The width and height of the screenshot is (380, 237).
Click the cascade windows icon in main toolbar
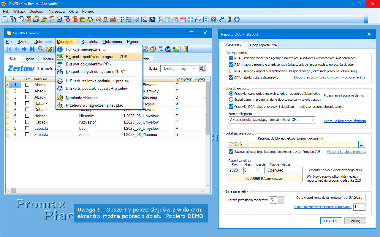click(198, 20)
